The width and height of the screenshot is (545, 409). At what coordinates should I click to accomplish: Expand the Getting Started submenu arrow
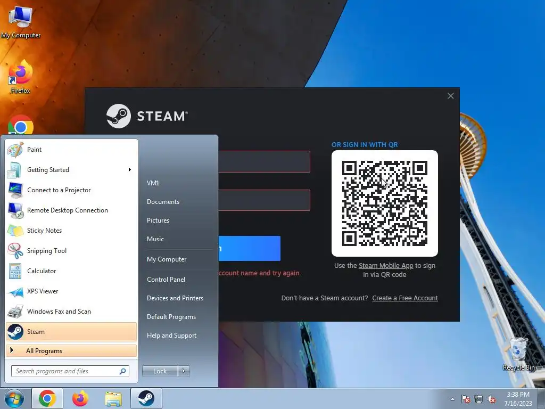tap(130, 170)
